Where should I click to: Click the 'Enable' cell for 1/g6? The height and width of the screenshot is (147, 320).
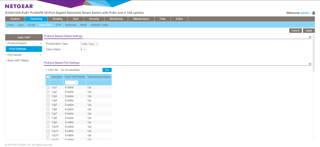coord(69,109)
